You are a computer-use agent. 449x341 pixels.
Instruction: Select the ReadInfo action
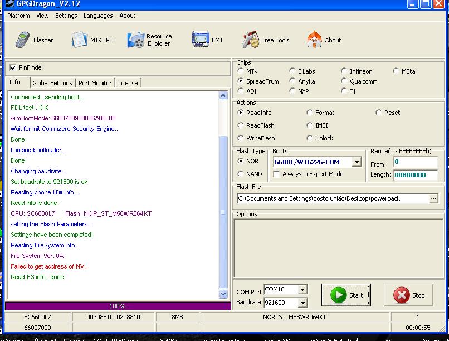(x=241, y=113)
